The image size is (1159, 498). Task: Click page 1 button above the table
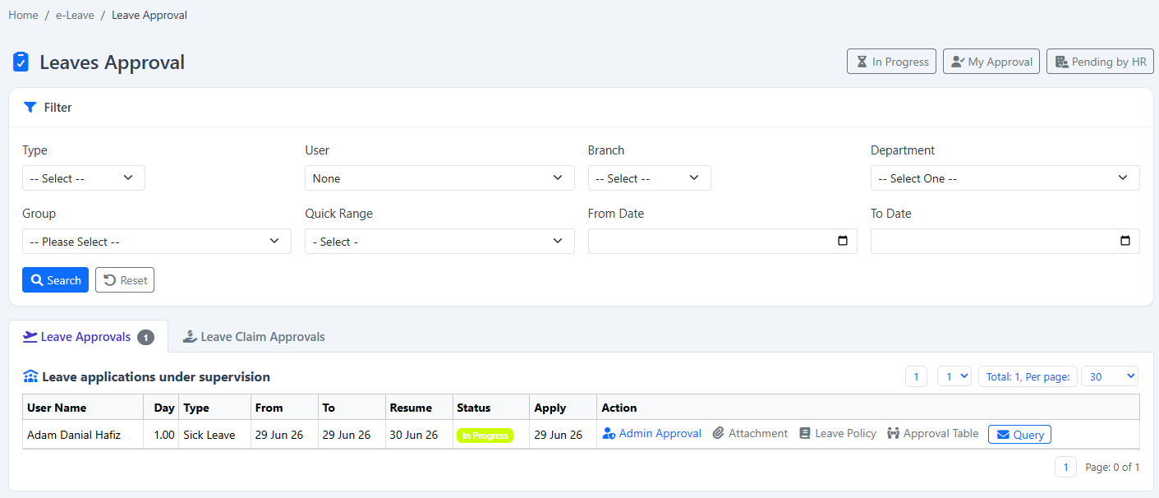pos(916,376)
